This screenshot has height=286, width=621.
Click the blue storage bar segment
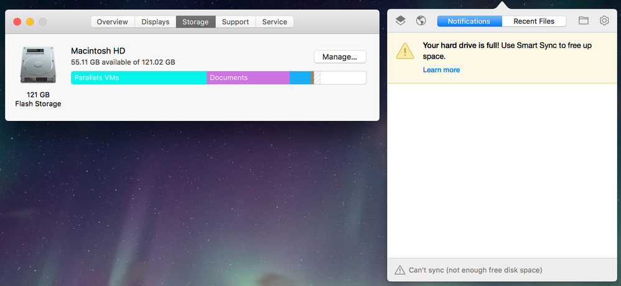click(x=300, y=78)
